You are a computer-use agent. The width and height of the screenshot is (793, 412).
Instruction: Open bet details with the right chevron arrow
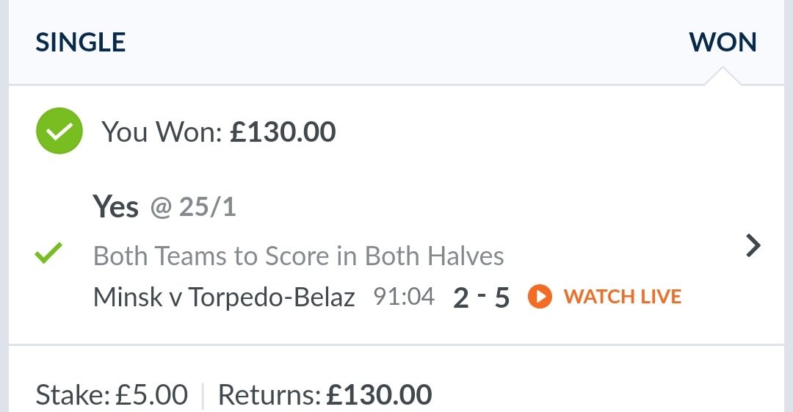(x=753, y=246)
